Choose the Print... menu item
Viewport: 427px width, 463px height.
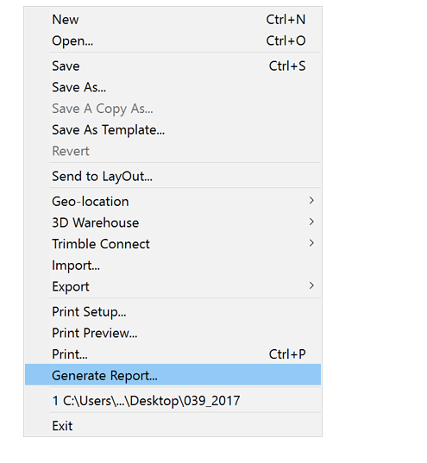[173, 354]
